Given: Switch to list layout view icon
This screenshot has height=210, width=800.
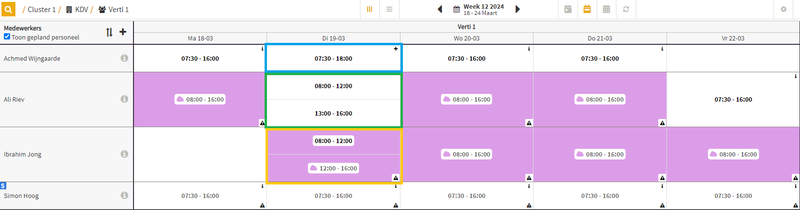Looking at the screenshot, I should (x=389, y=9).
